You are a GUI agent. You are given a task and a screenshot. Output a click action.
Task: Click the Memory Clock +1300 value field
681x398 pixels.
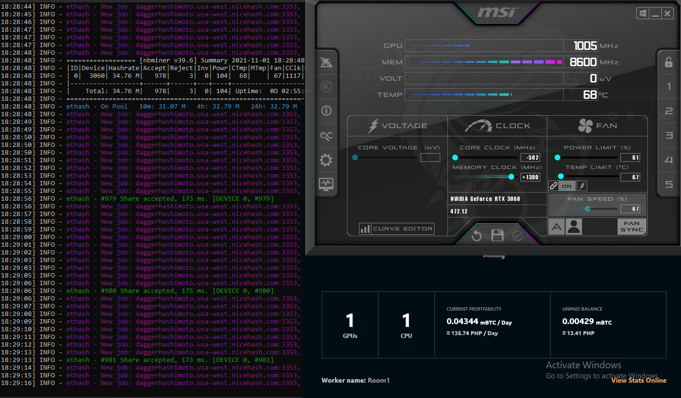(530, 177)
